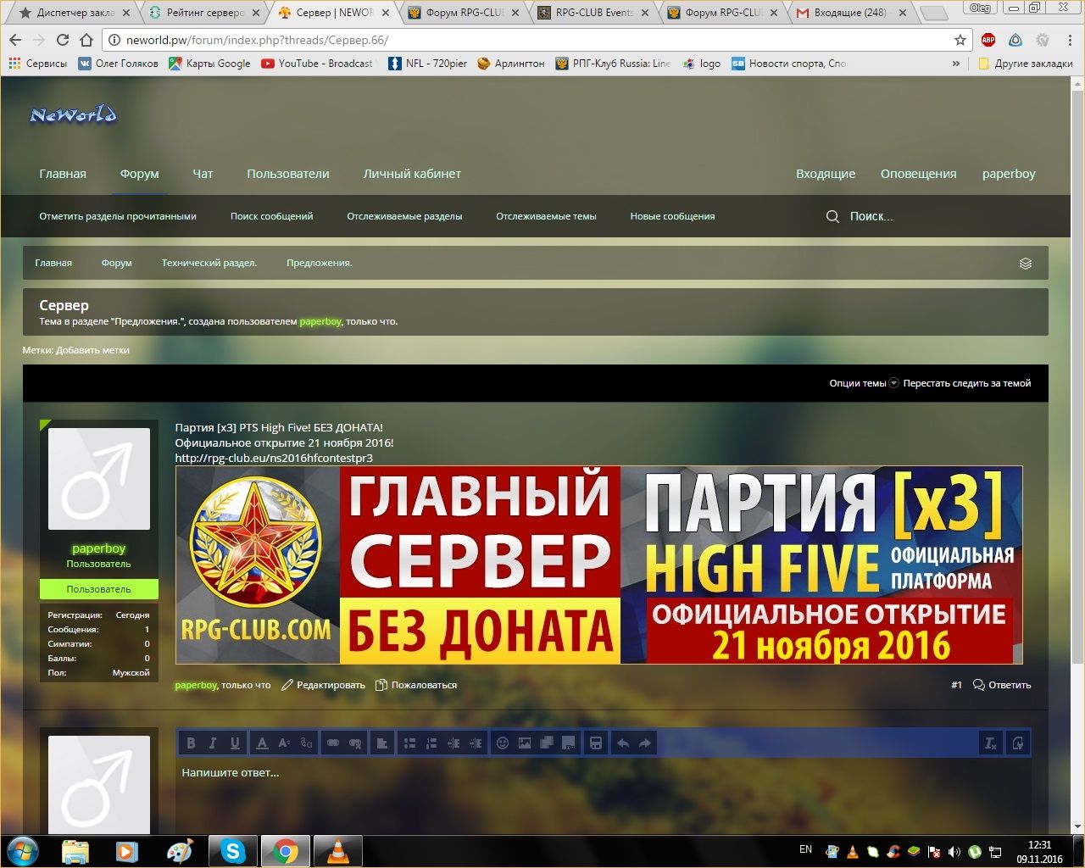Open paperboy account menu in header
Screen dimensions: 1085x868
(1009, 174)
